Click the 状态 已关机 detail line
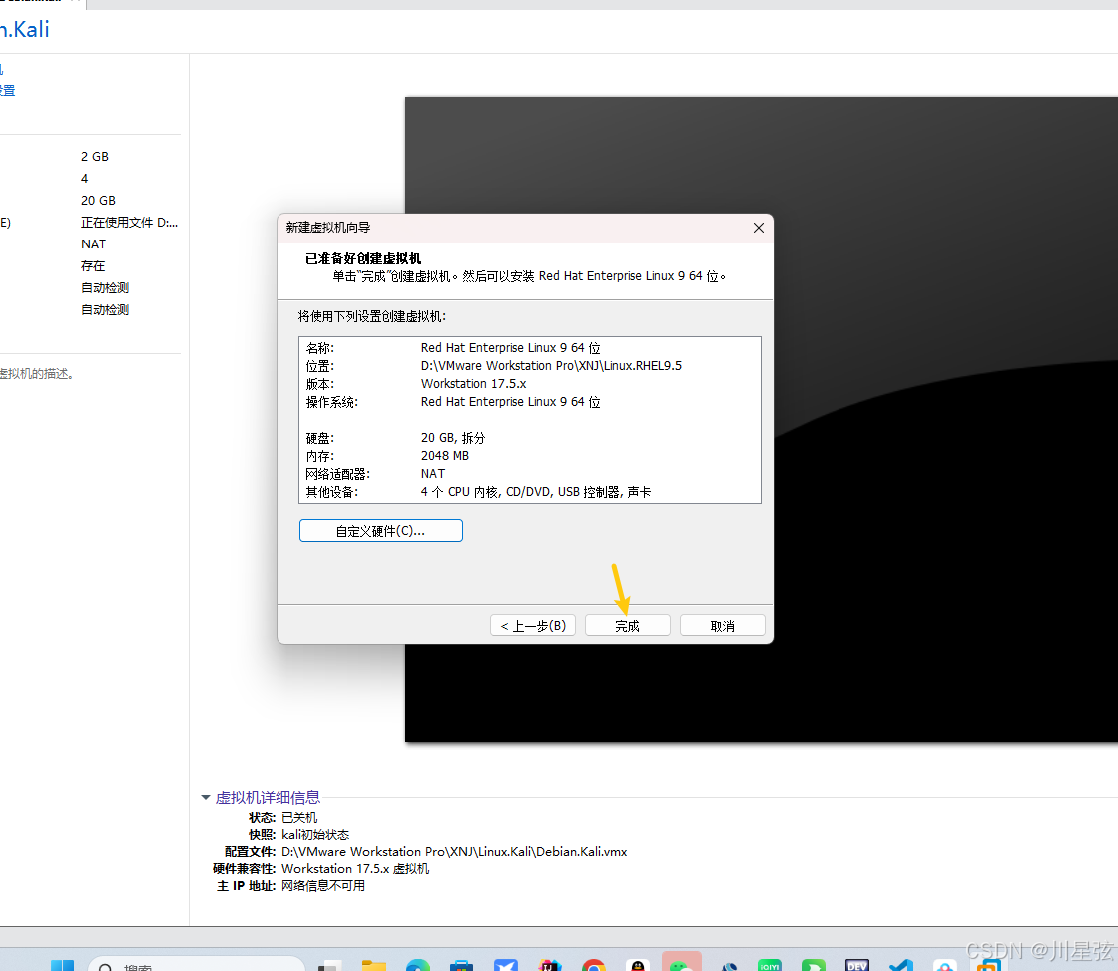1118x971 pixels. pos(283,817)
